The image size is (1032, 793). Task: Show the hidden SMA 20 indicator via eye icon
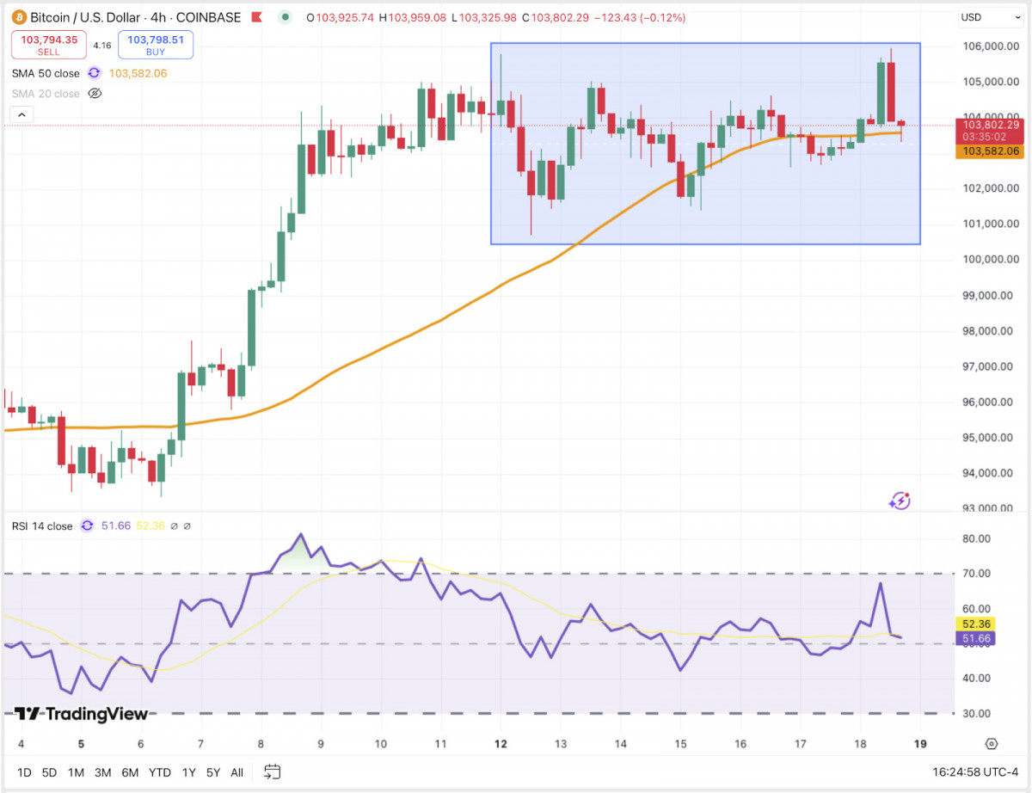95,94
